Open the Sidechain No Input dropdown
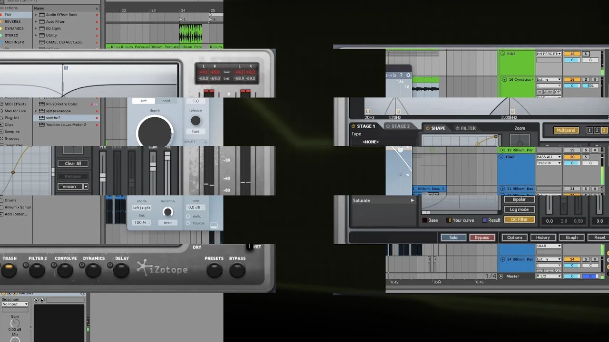The height and width of the screenshot is (342, 609). coord(15,304)
